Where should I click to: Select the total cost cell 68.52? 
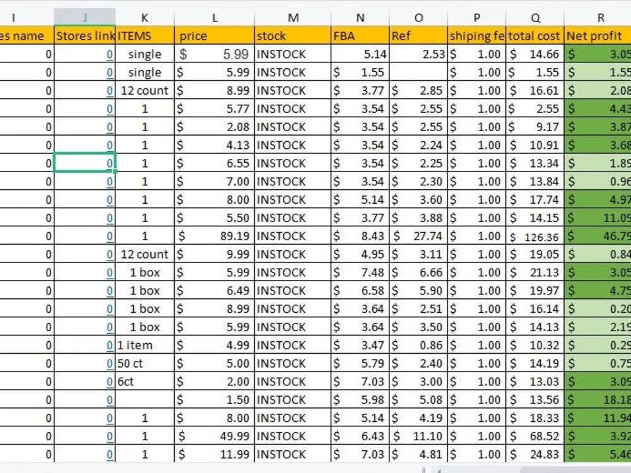pos(535,436)
